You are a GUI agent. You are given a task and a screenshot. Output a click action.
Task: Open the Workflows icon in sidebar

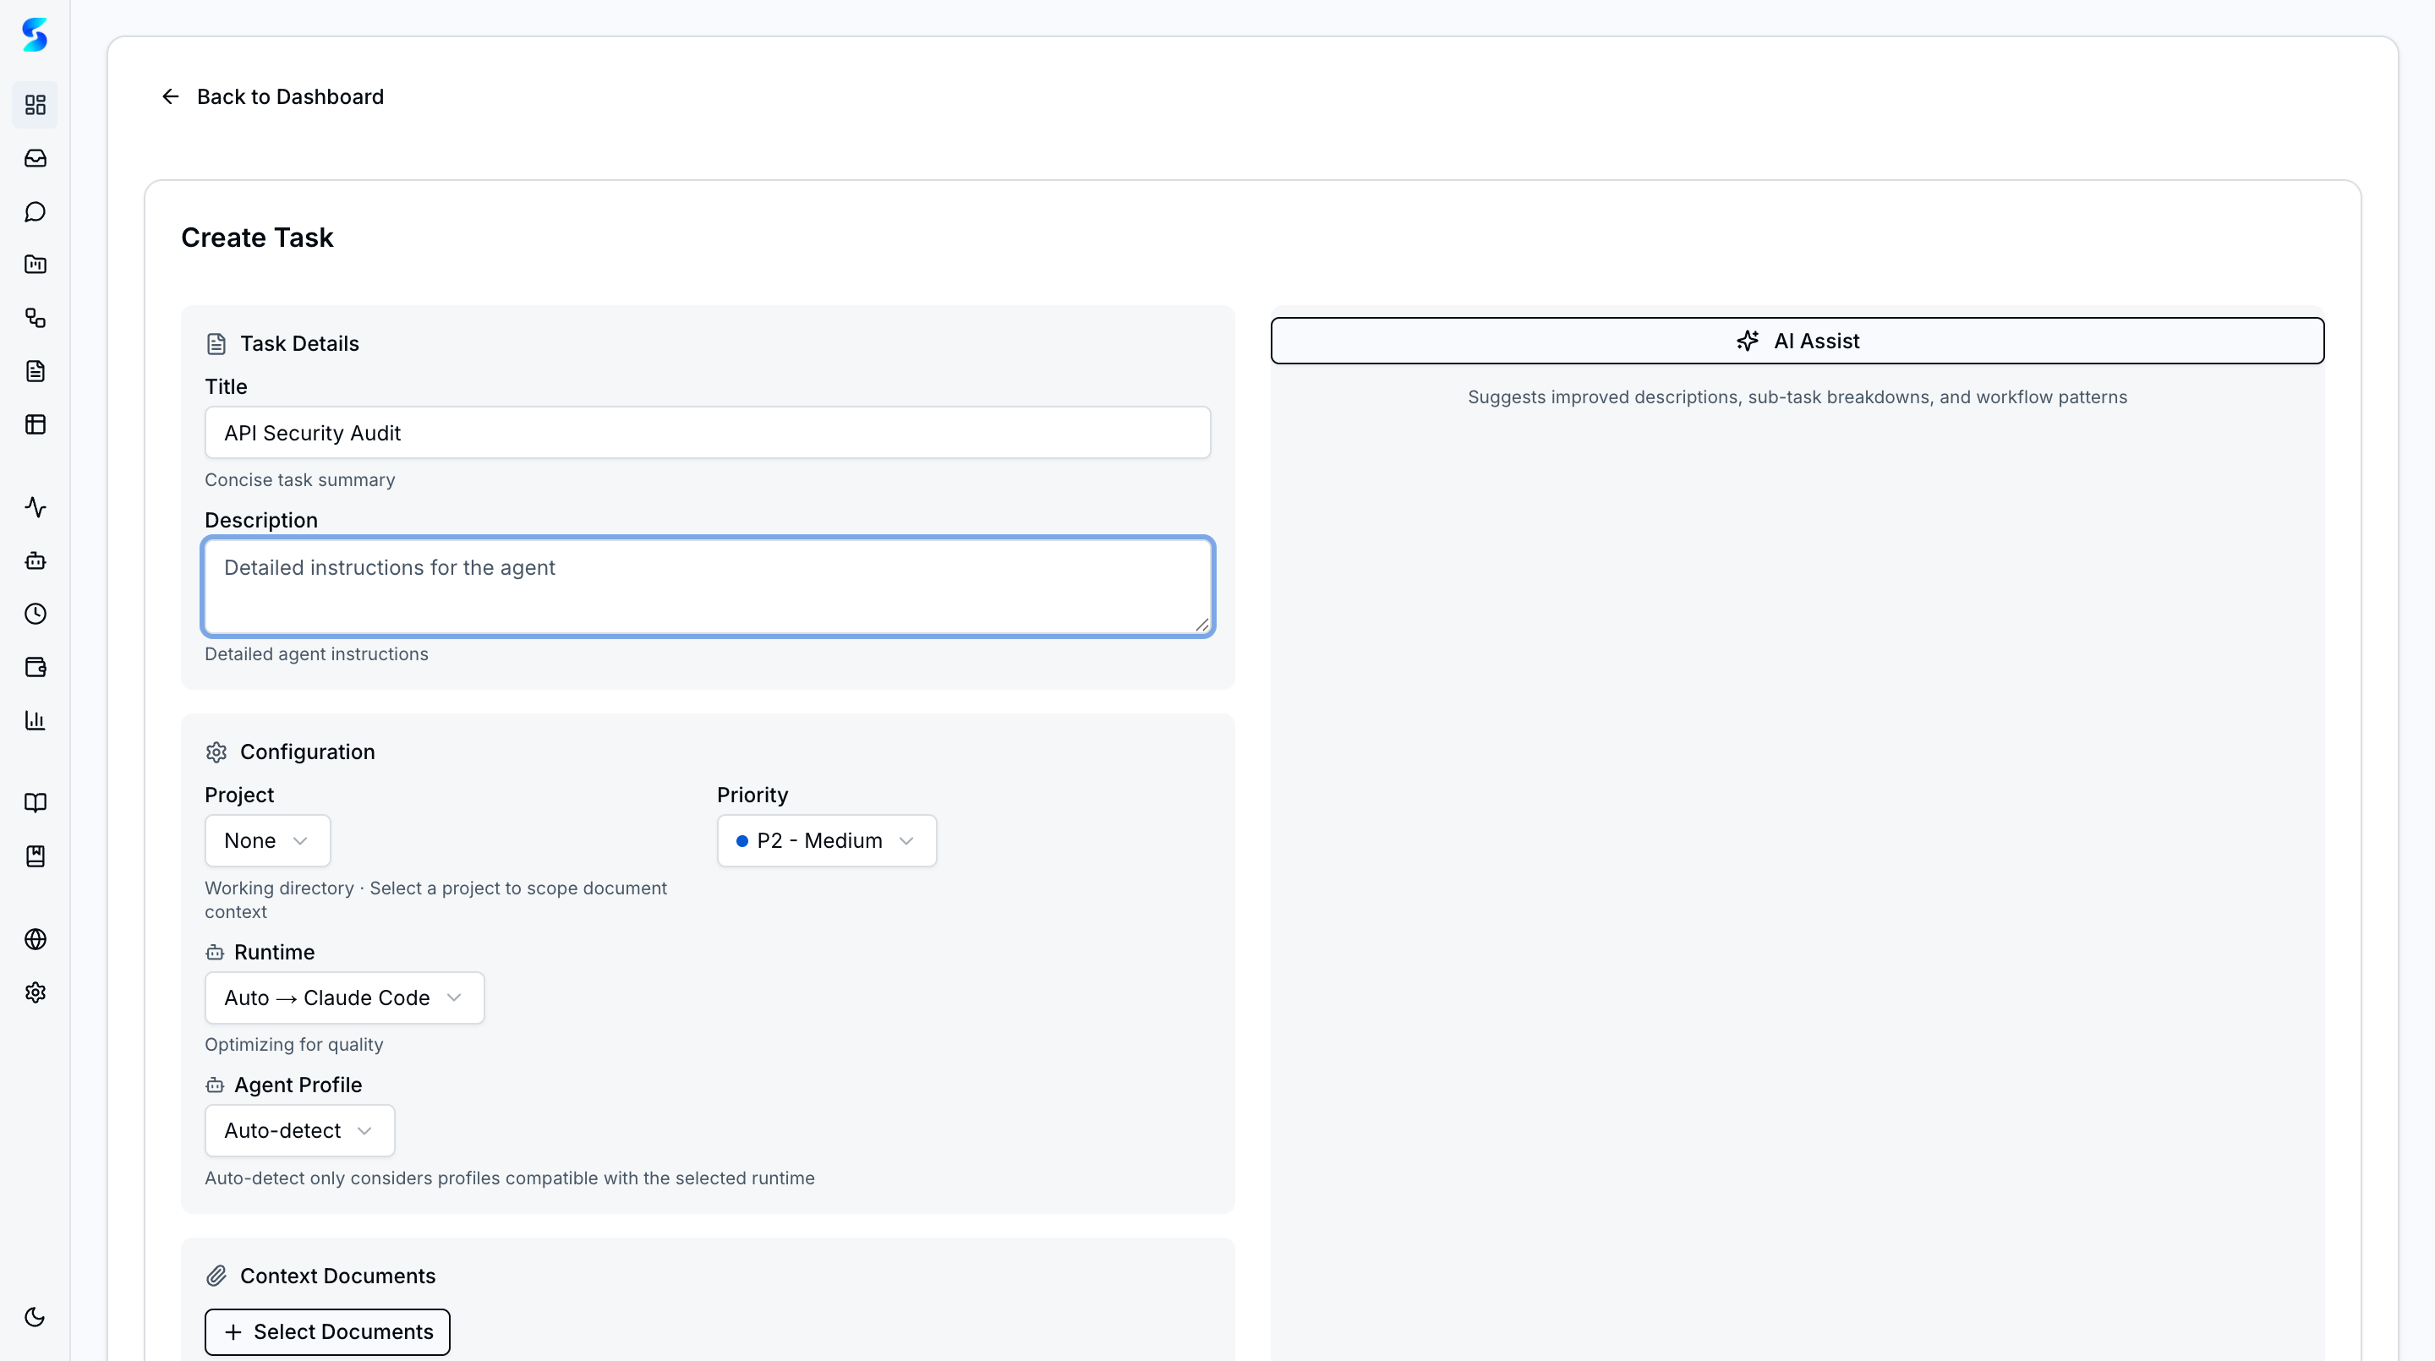pyautogui.click(x=35, y=319)
